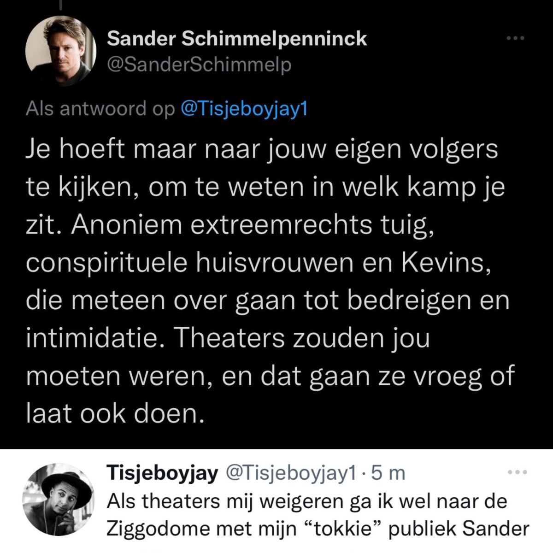The width and height of the screenshot is (553, 553).
Task: Follow the blue @Tisjeboyjay1 mention link
Action: tap(244, 109)
